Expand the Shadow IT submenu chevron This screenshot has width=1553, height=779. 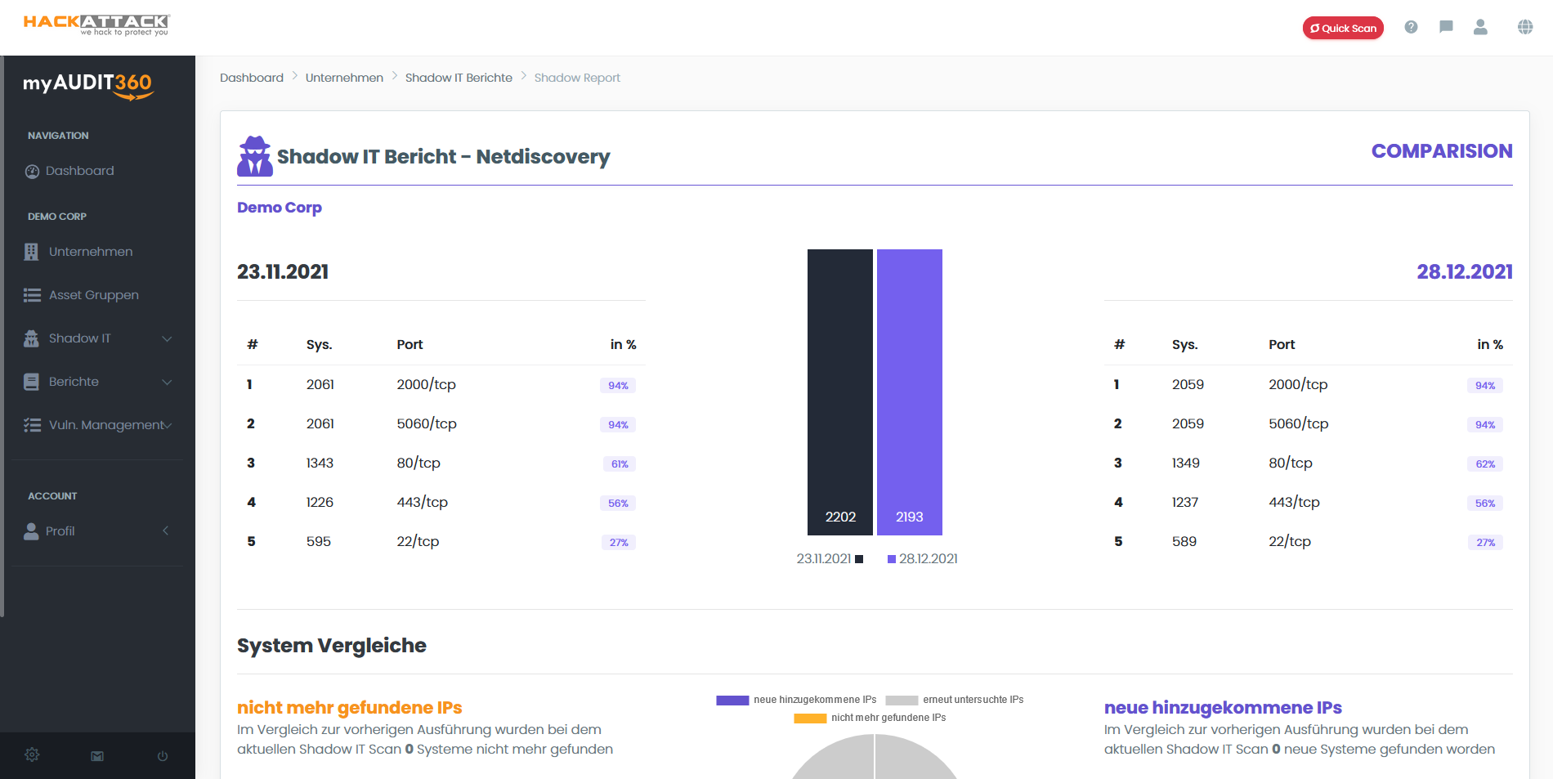(x=167, y=338)
